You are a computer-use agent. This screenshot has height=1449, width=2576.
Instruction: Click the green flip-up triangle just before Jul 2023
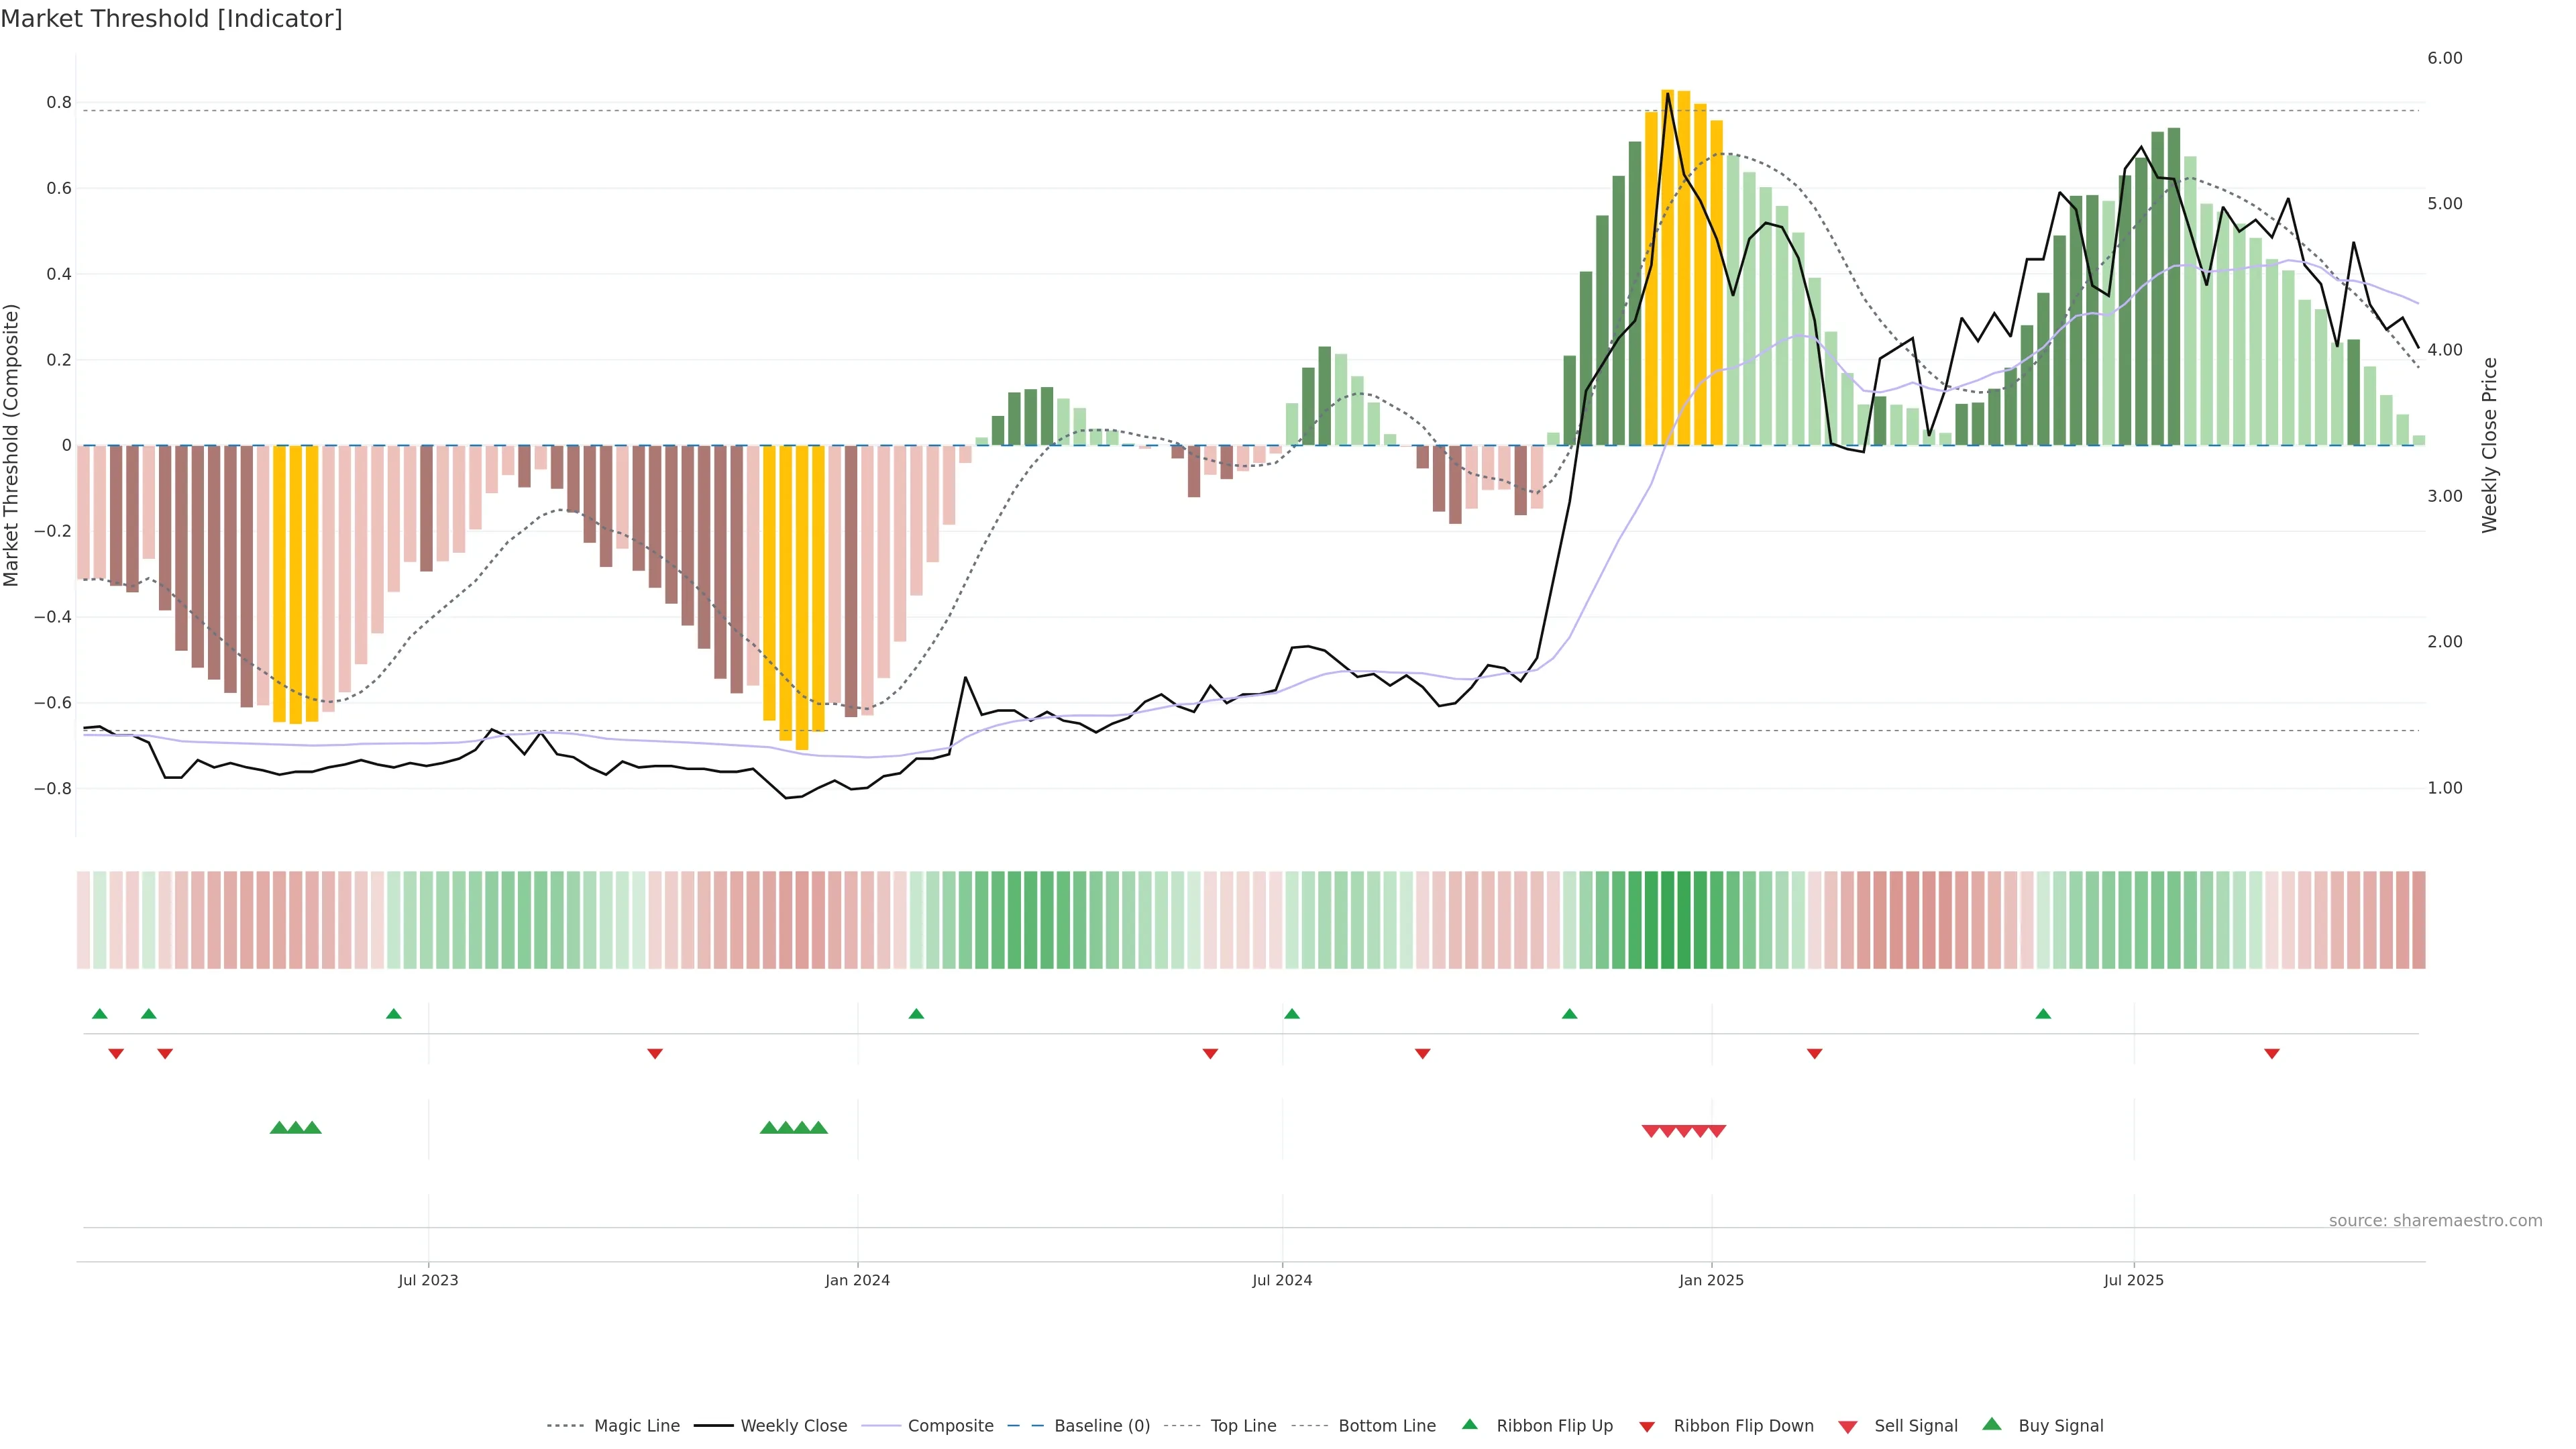393,1014
